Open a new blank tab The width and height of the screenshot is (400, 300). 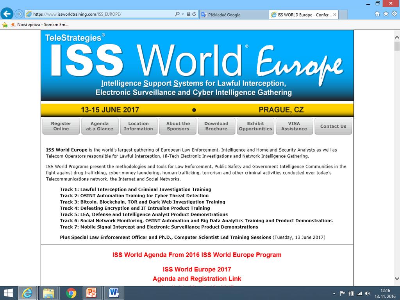[343, 14]
